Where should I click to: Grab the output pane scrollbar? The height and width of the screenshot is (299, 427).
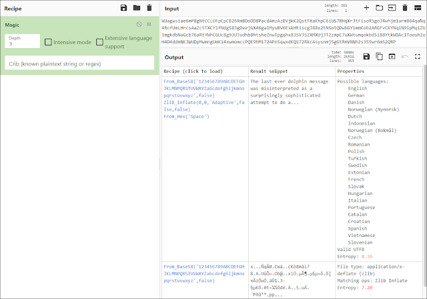click(x=425, y=177)
